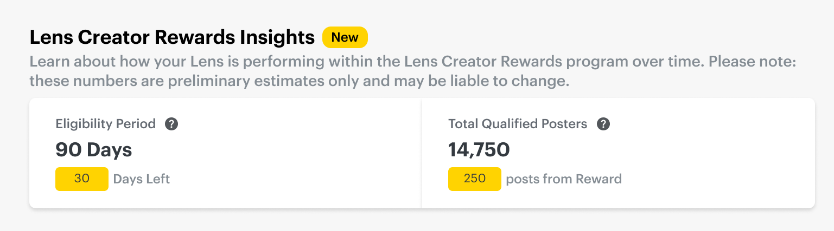Viewport: 834px width, 231px height.
Task: Select the Lens Creator Rewards Insights heading
Action: point(172,37)
